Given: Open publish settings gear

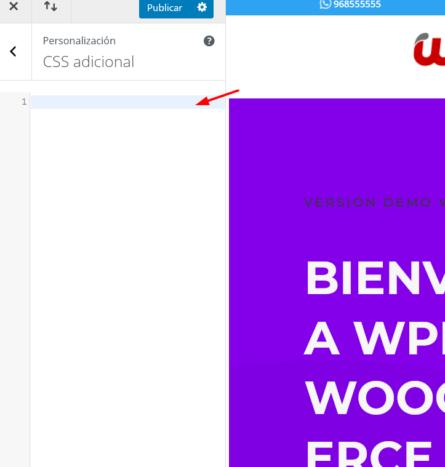Looking at the screenshot, I should coord(202,7).
